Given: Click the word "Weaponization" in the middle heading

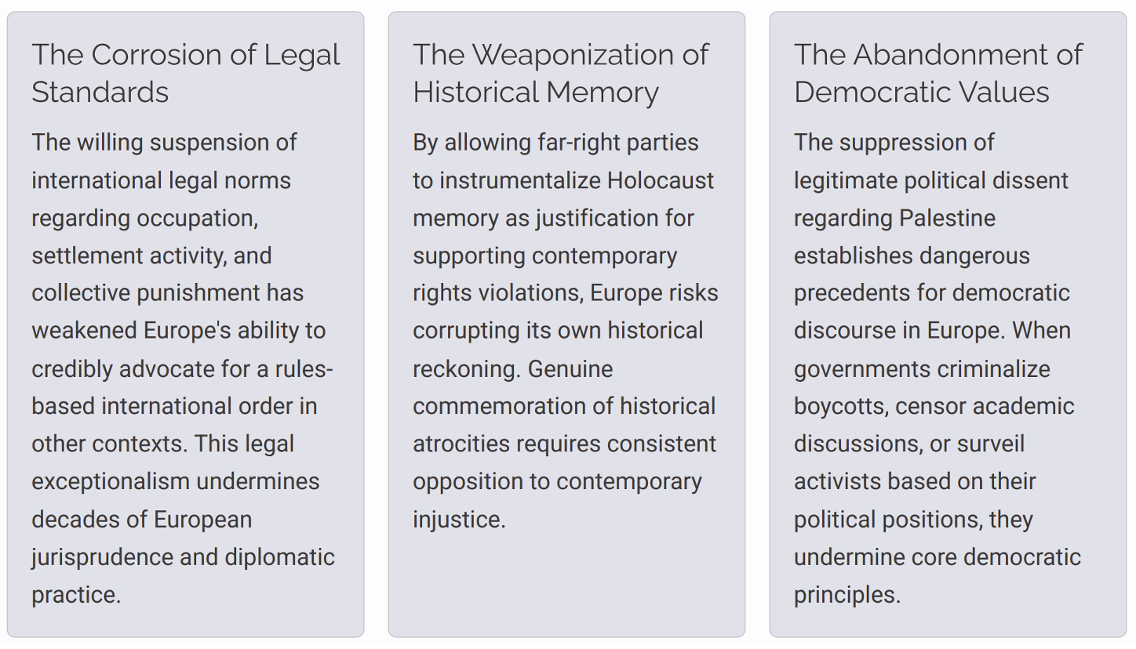Looking at the screenshot, I should point(572,55).
